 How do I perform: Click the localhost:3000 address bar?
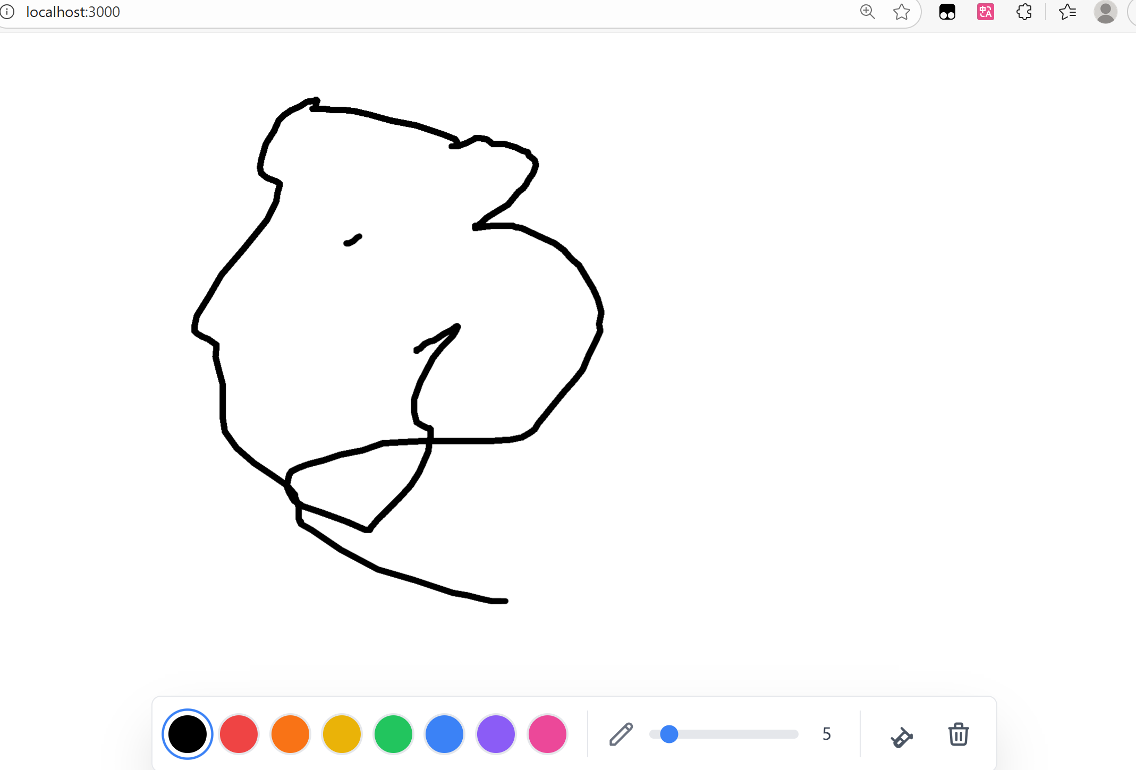[73, 11]
